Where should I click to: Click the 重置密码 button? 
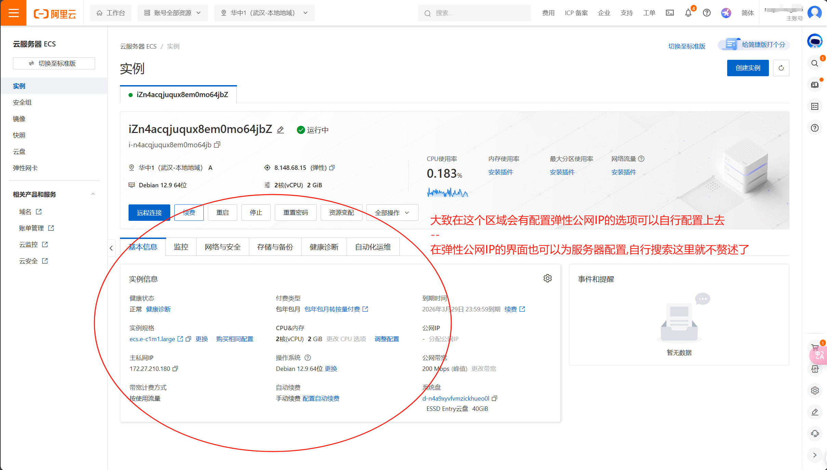click(296, 213)
